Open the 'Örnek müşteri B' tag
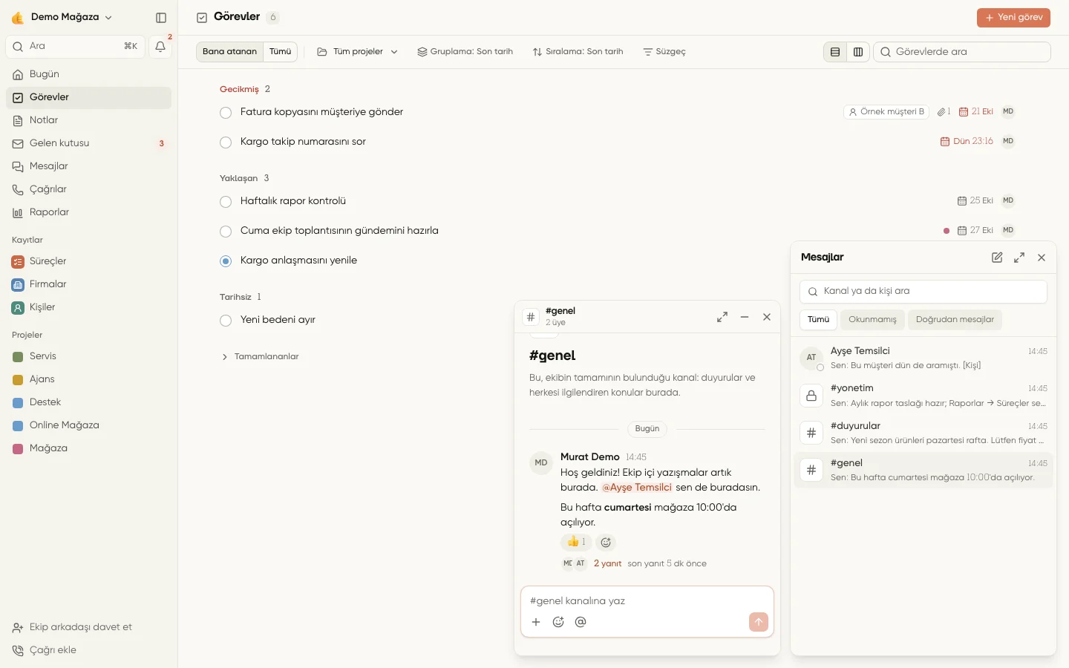Screen dimensions: 1069x668 886,112
